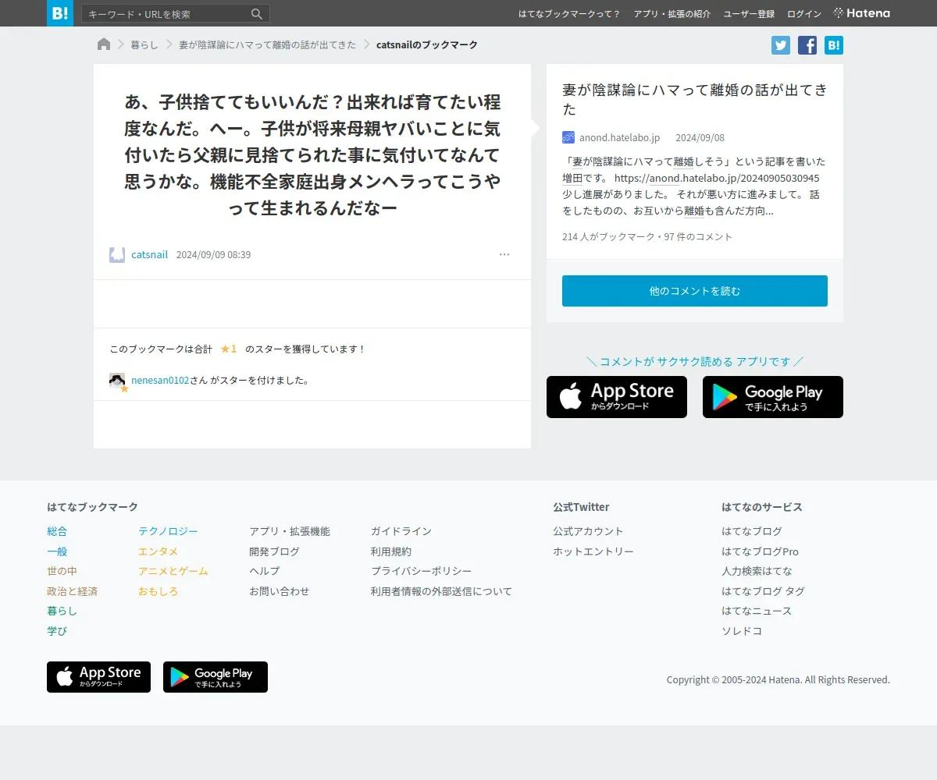Open はてなニュース service link
This screenshot has height=780, width=937.
click(757, 611)
